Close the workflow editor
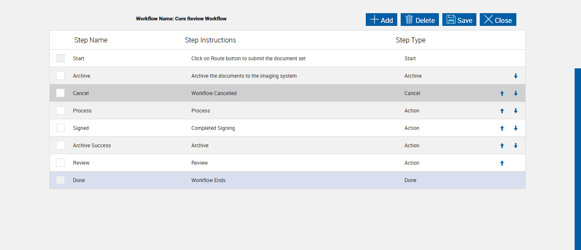 498,20
